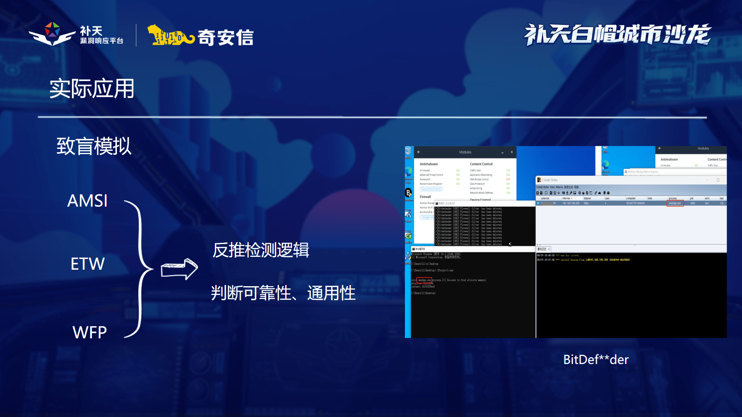Open the Bitdefender B desktop icon

pos(408,193)
